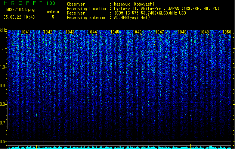This screenshot has width=235, height=149.
Task: Select the filename 0508221040.png
Action: (x=19, y=10)
